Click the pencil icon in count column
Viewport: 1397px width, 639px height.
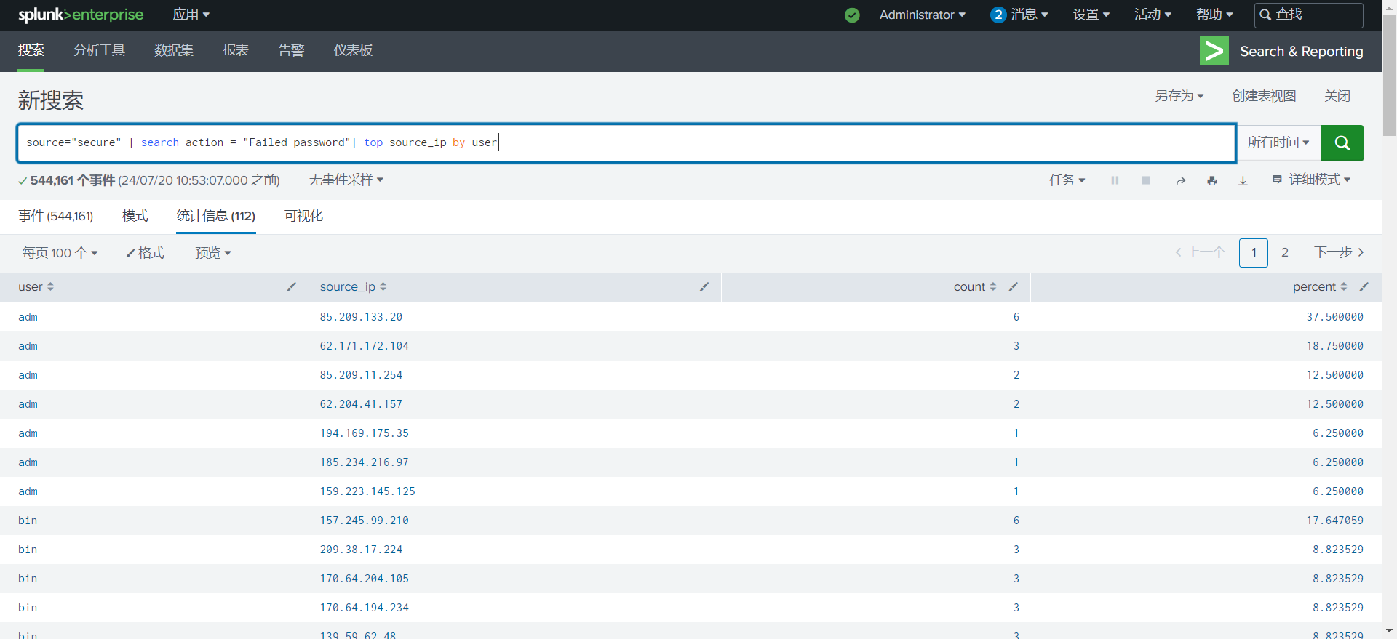1013,287
